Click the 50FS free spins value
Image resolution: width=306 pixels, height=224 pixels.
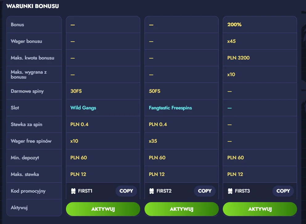[155, 91]
